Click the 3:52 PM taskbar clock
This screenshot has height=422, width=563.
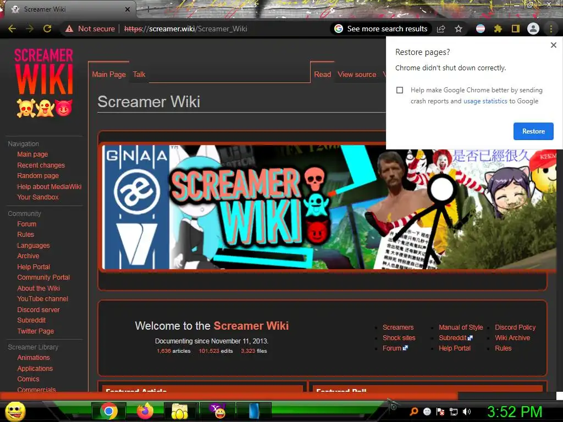tap(515, 412)
